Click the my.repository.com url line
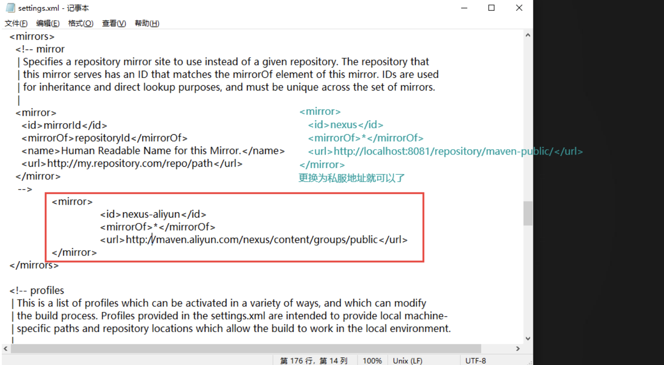 coord(132,164)
